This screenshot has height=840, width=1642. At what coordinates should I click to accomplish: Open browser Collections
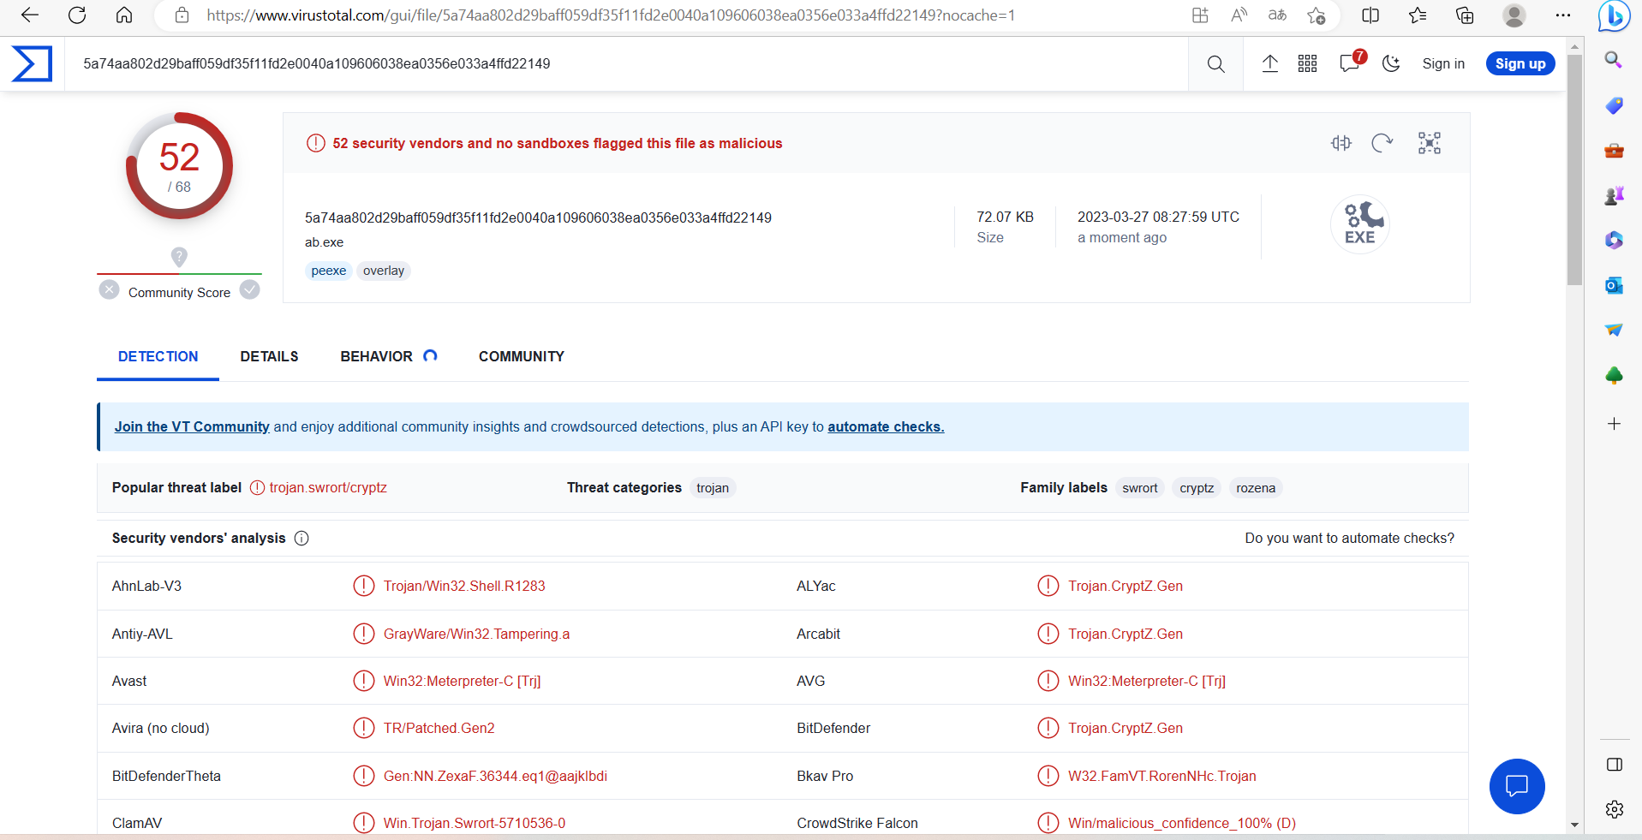pyautogui.click(x=1465, y=15)
